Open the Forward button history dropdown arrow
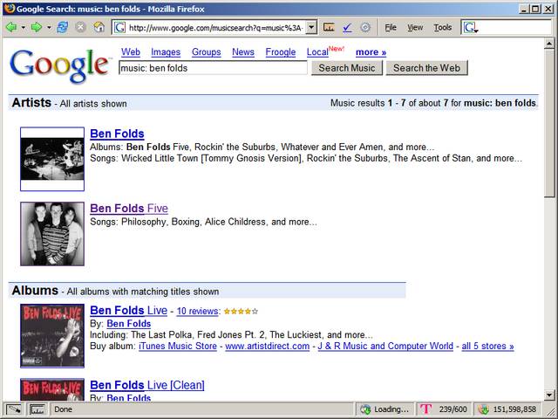The image size is (558, 419). tap(49, 27)
